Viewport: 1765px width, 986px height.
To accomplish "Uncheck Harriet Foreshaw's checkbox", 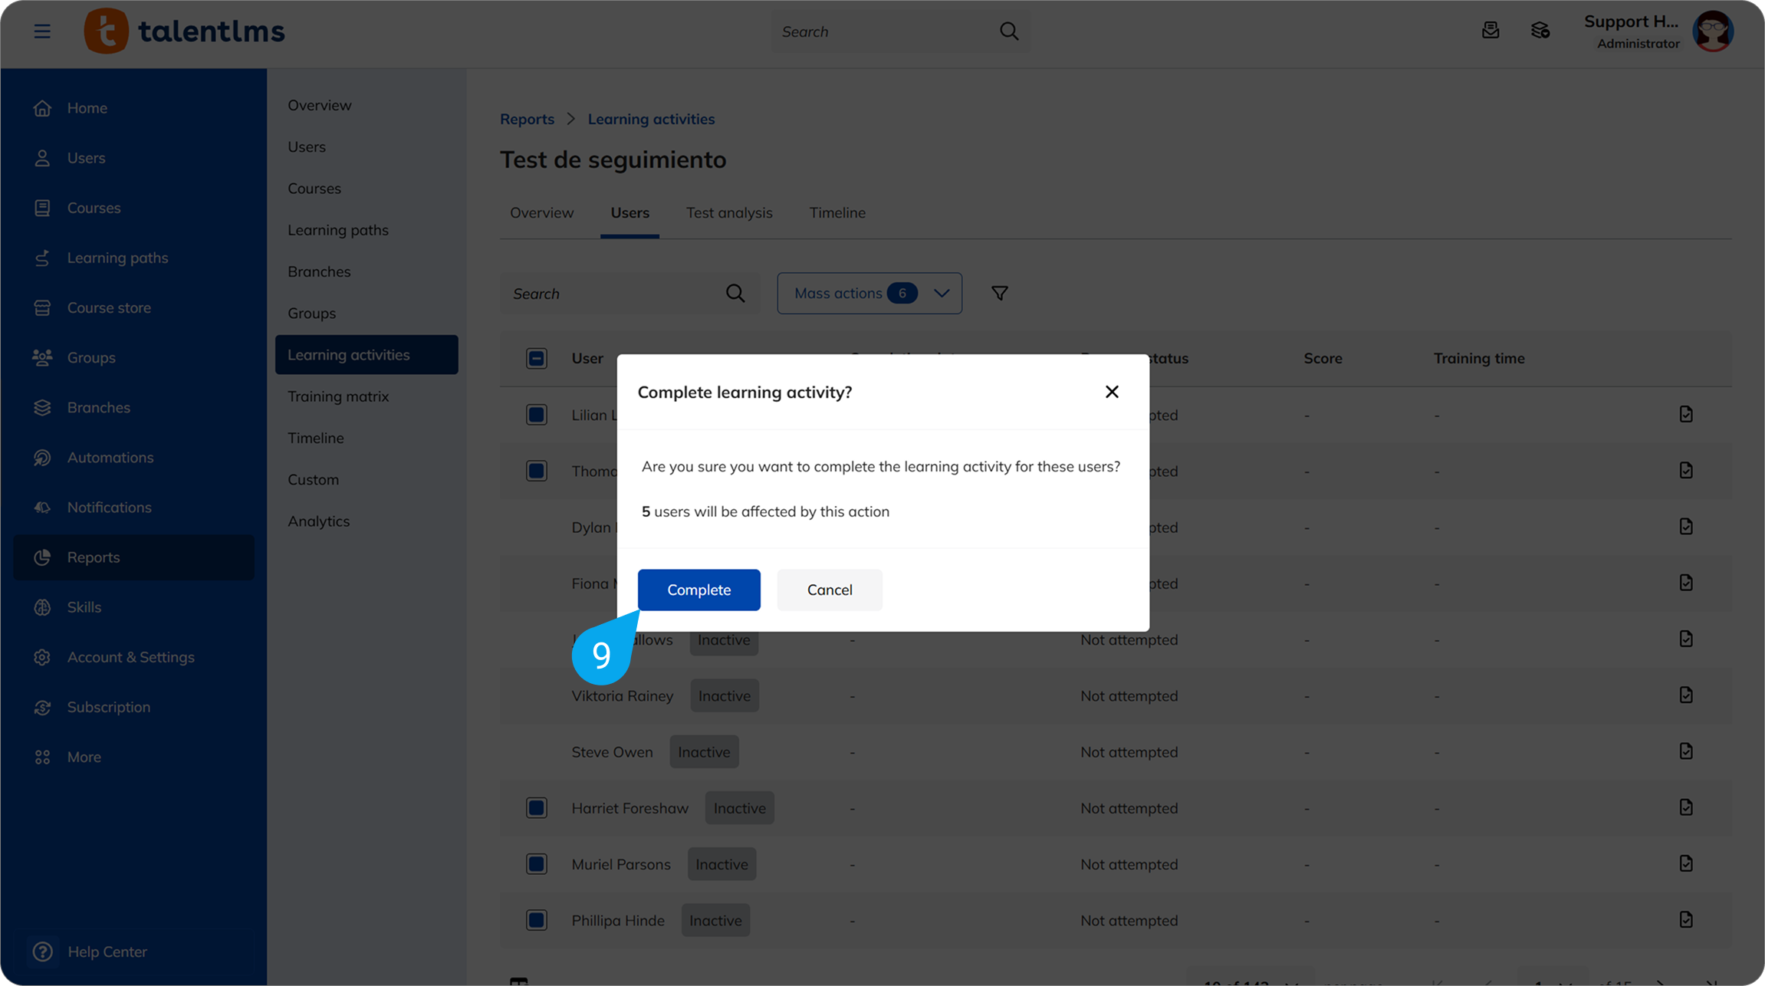I will (536, 808).
